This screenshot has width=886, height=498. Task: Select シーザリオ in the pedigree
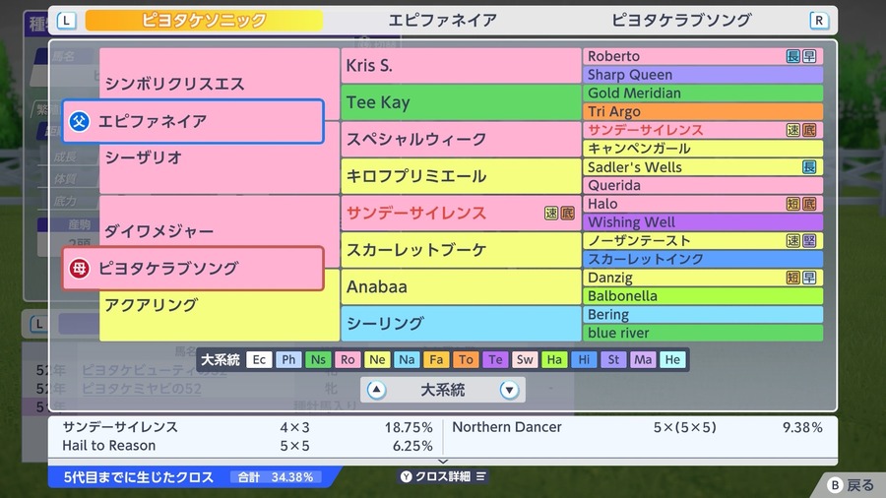point(144,156)
